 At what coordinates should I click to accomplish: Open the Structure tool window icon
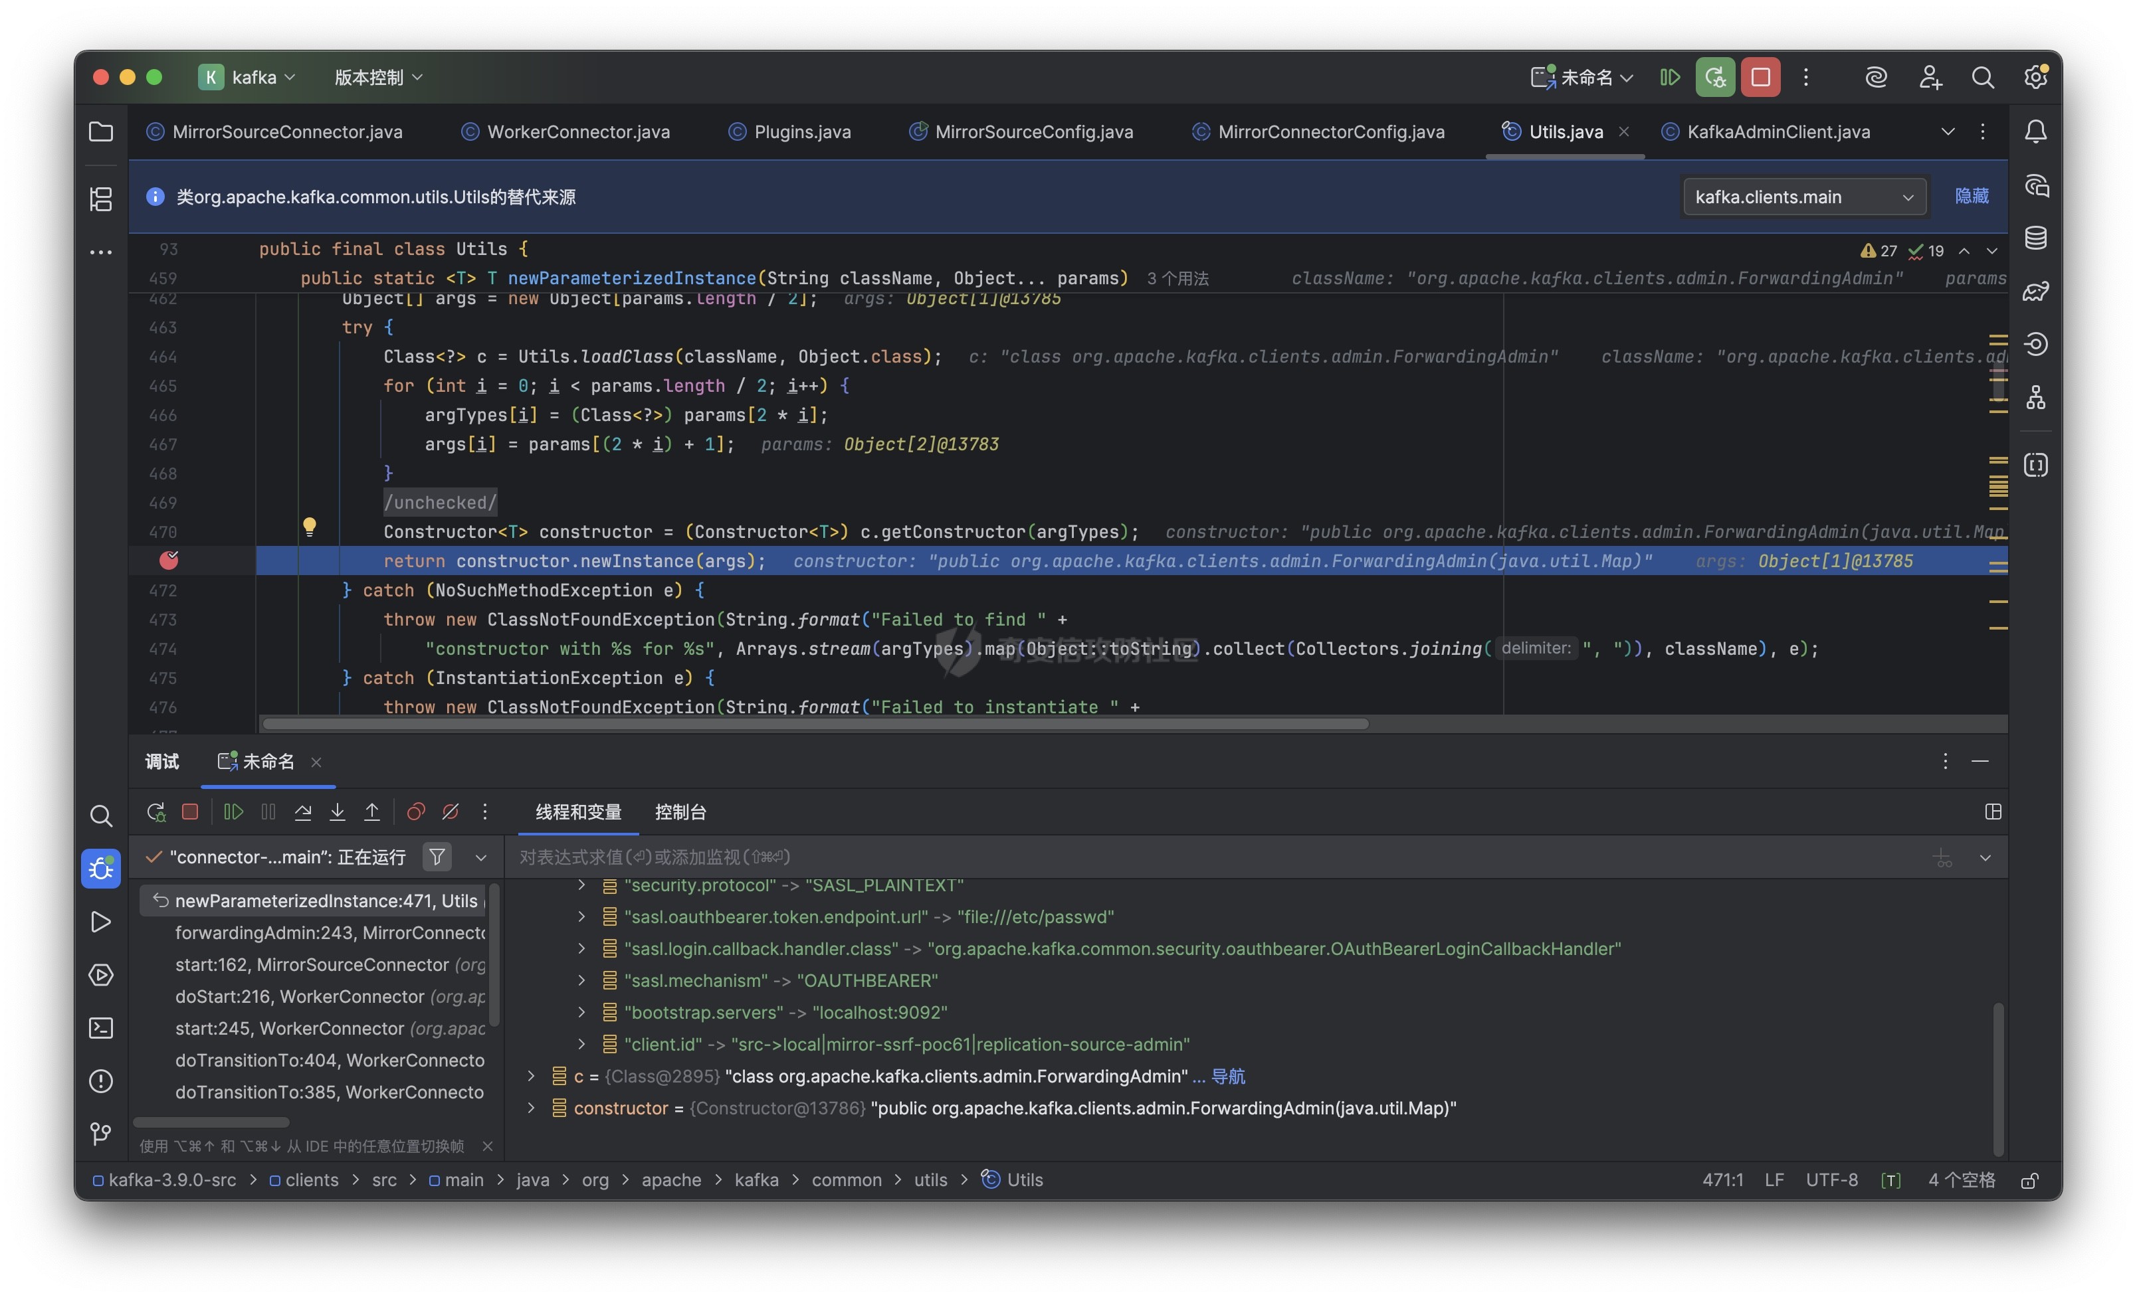[x=100, y=199]
